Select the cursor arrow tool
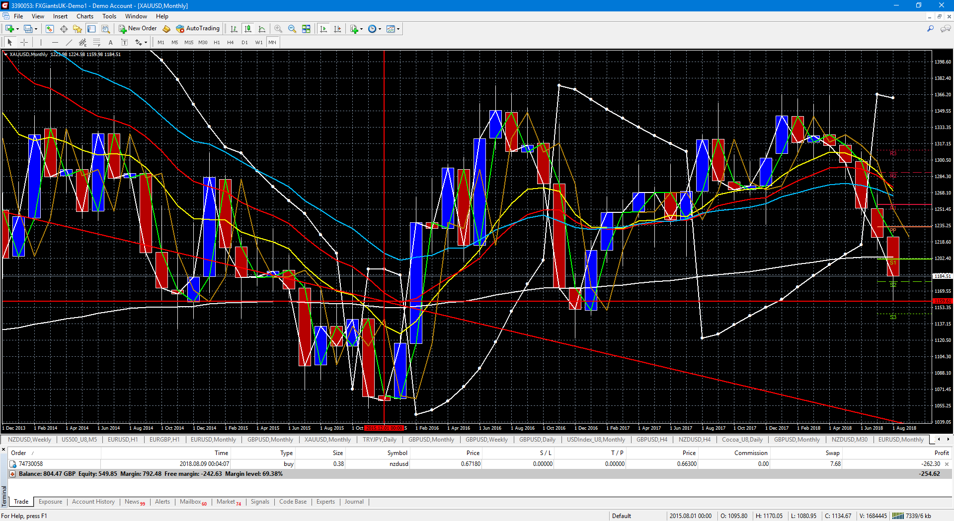The width and height of the screenshot is (954, 521). coord(10,42)
